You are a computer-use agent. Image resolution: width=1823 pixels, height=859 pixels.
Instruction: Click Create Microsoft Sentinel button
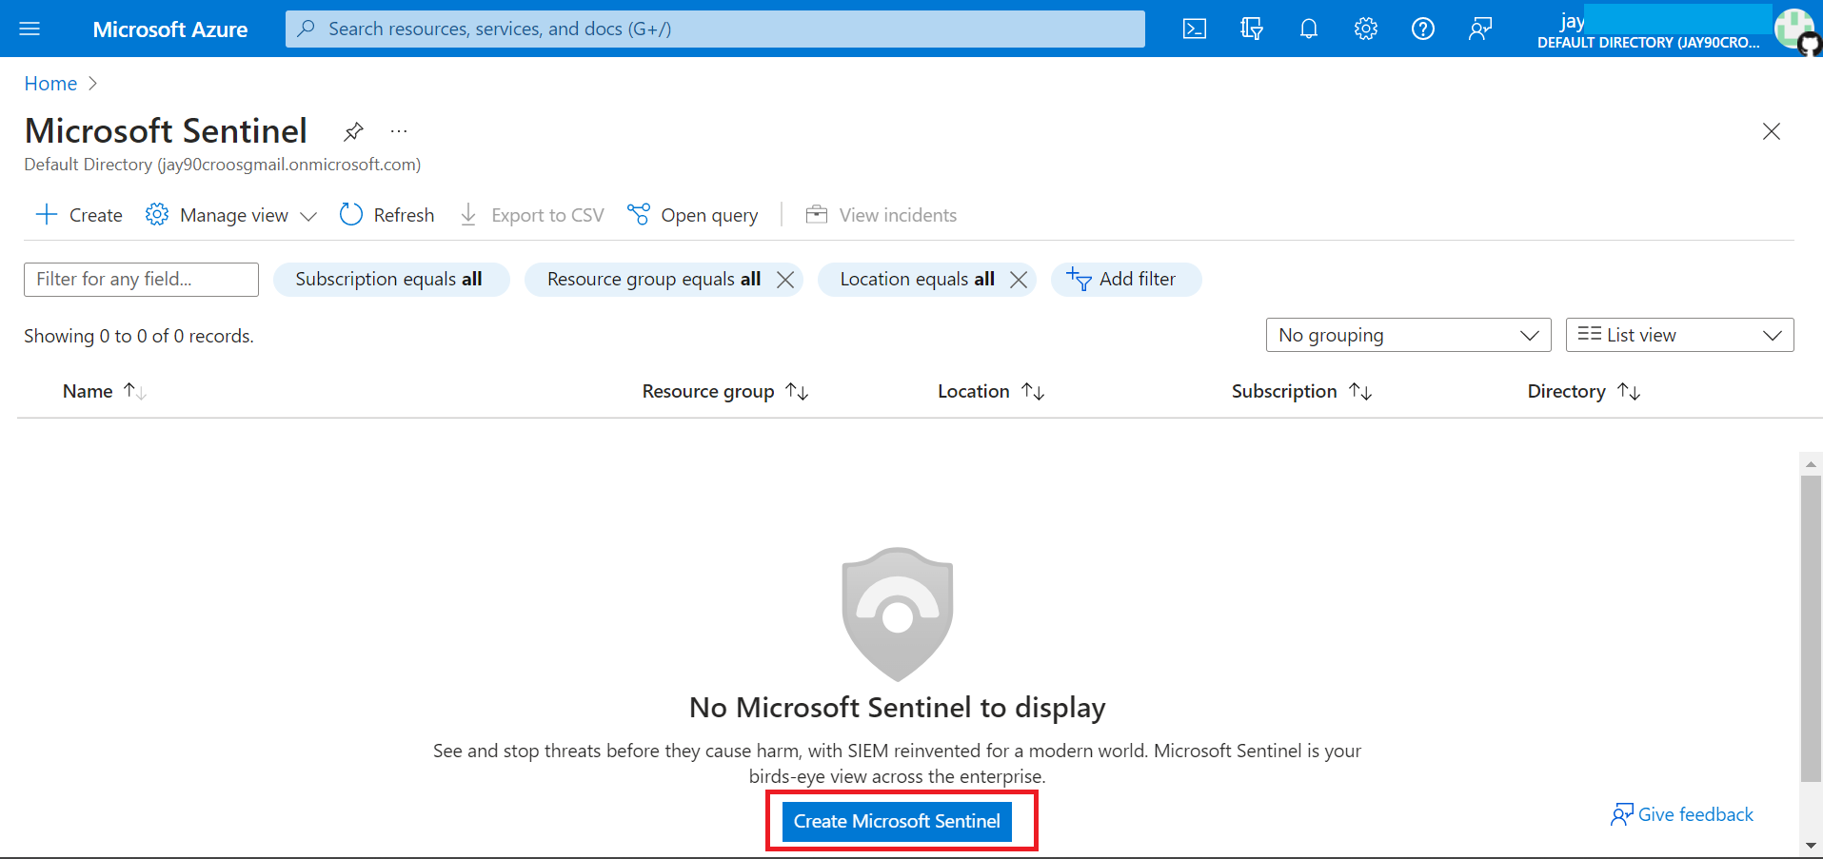point(897,821)
